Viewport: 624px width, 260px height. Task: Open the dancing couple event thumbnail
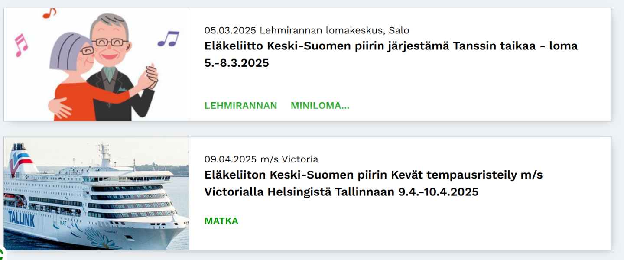96,65
